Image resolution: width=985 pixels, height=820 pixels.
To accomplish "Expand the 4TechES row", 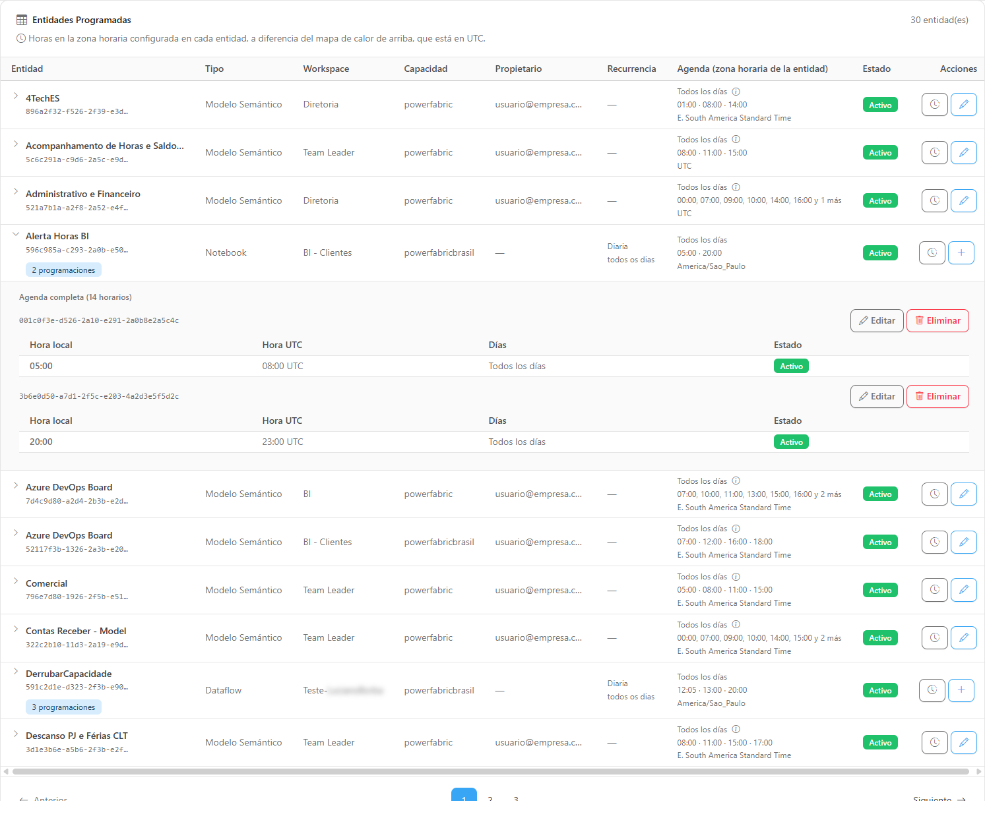I will pyautogui.click(x=16, y=96).
